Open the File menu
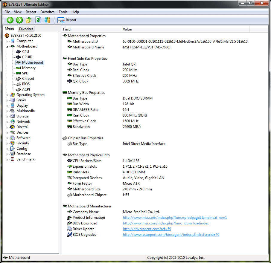271x263 pixels. [x=7, y=12]
